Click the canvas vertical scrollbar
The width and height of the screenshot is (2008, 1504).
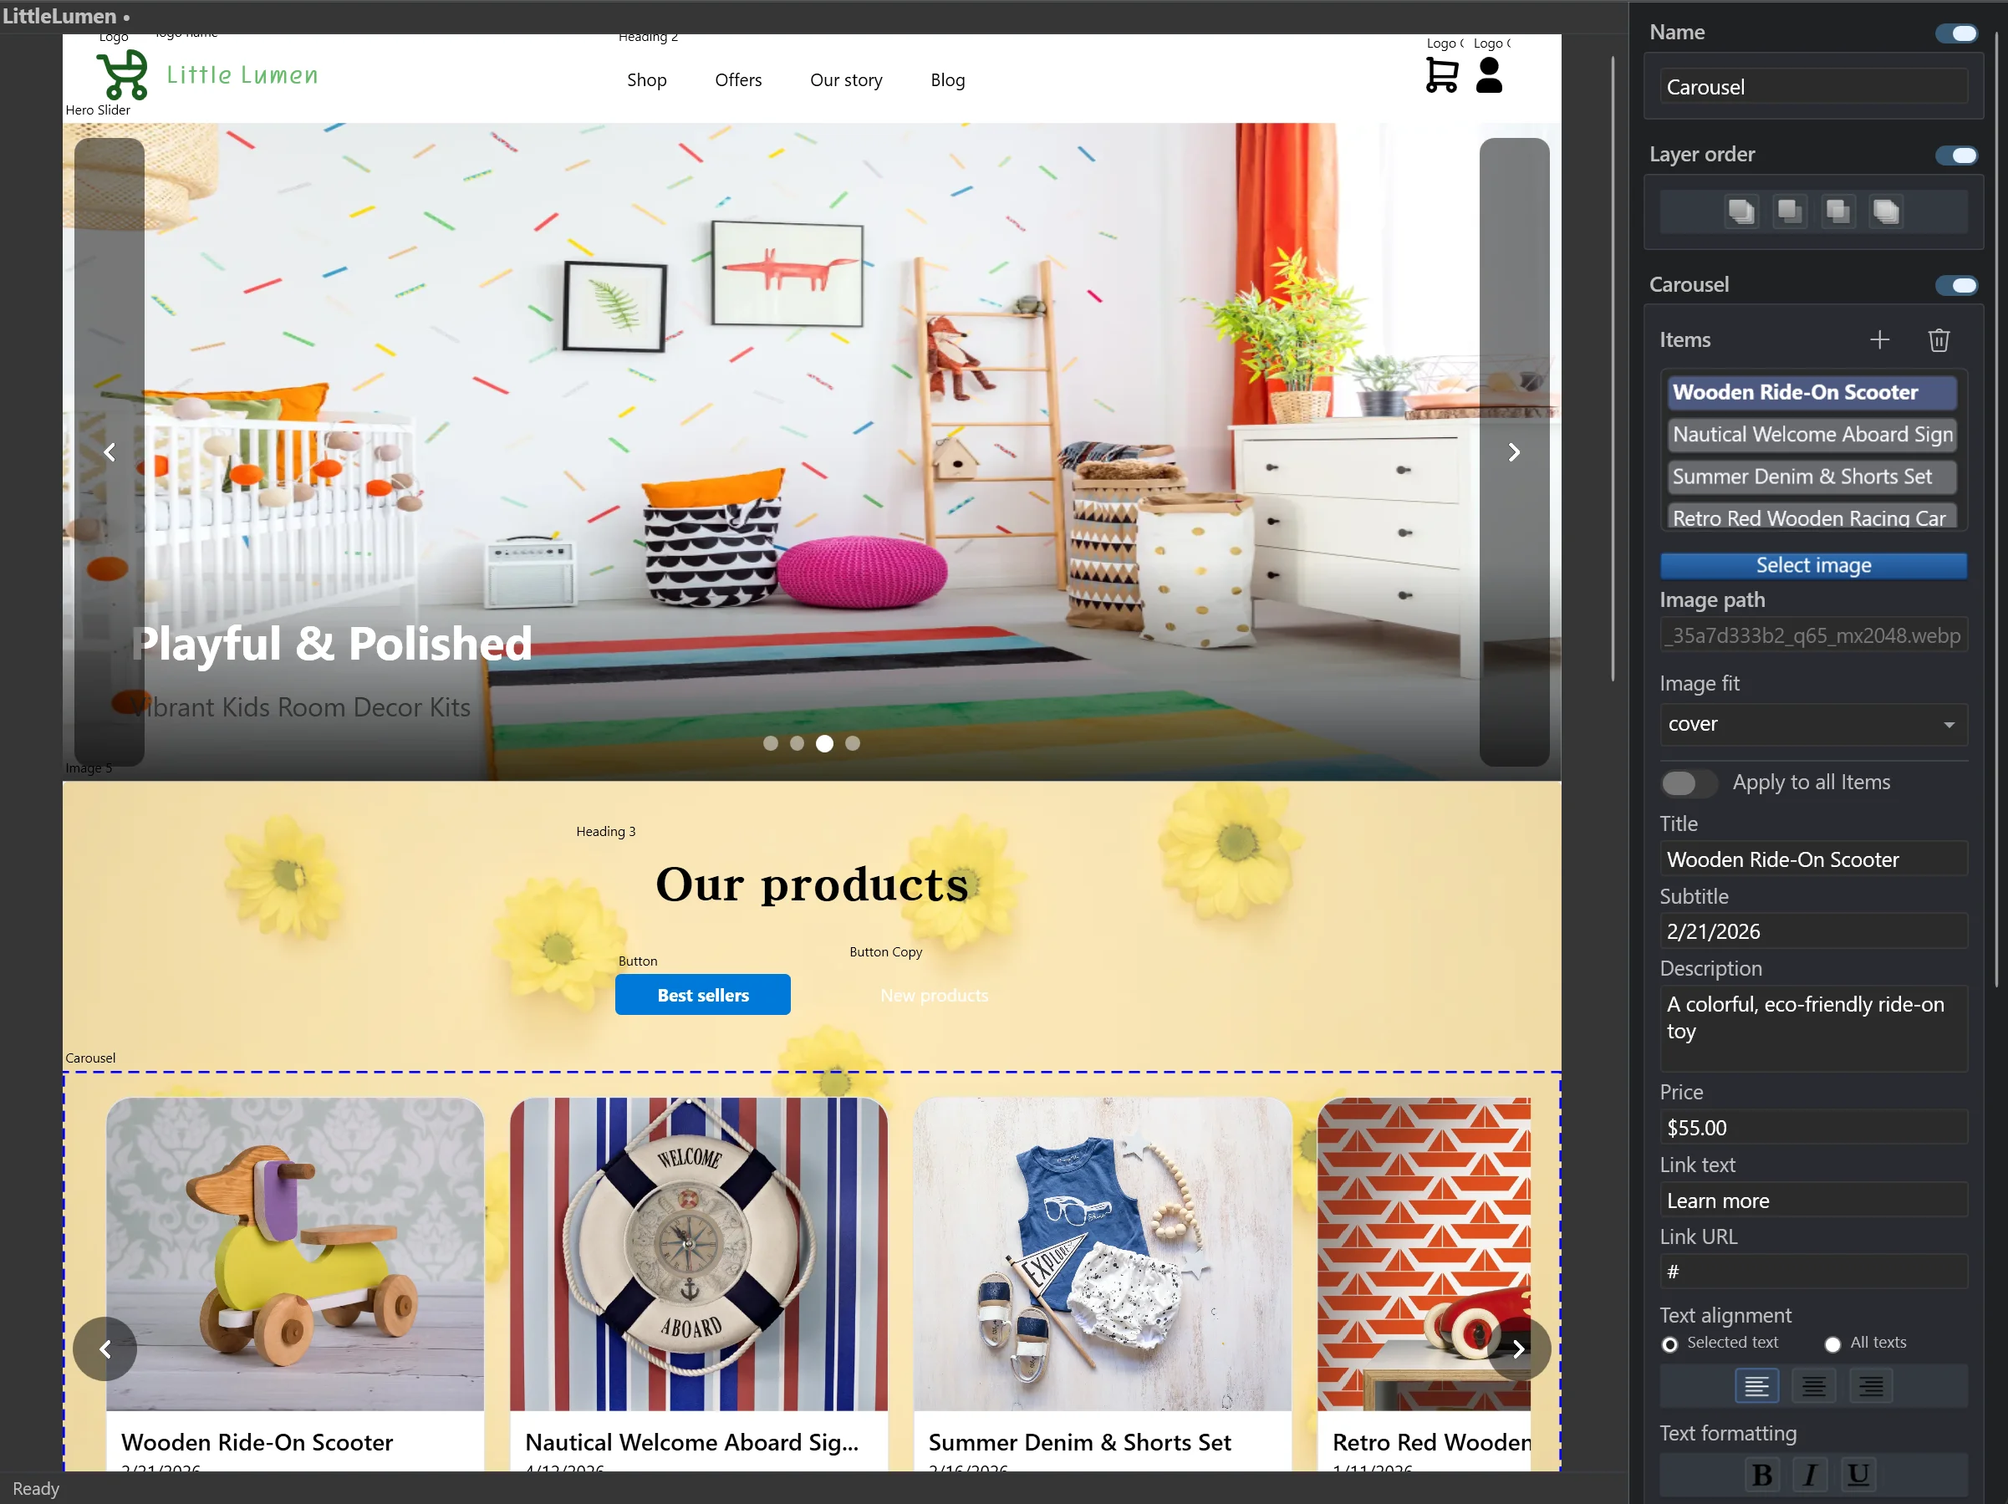coord(1613,368)
